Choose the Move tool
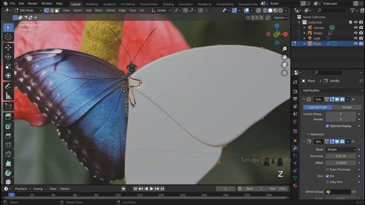 tap(9, 47)
